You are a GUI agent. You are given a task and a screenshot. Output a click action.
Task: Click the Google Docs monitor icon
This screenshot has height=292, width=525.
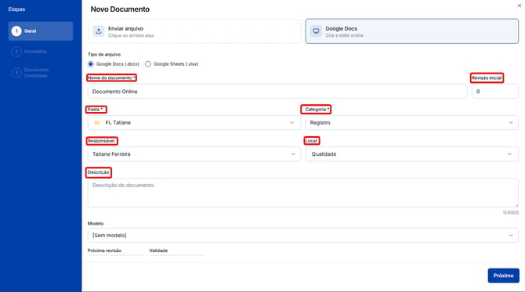click(316, 31)
